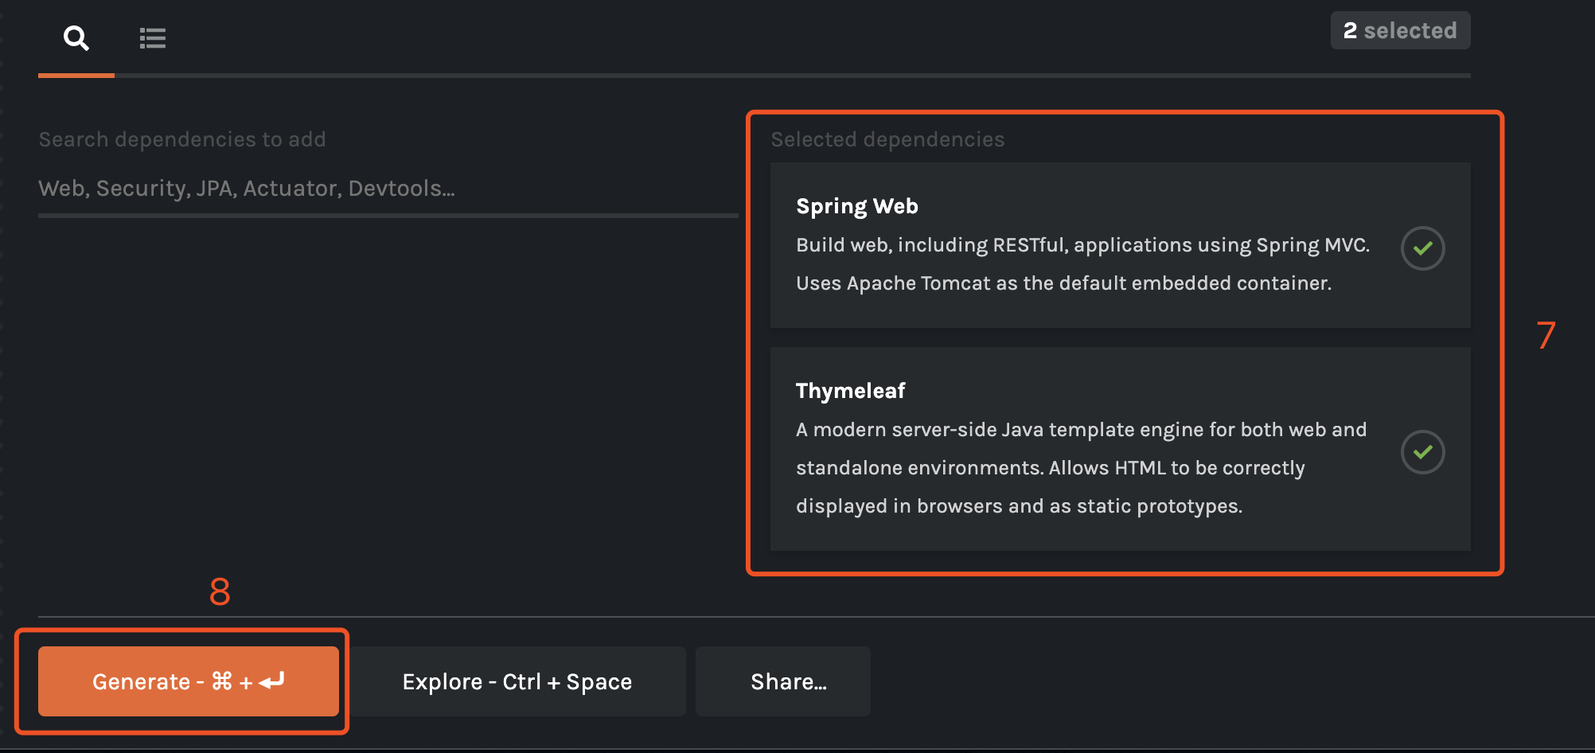Screen dimensions: 1595x753
Task: Click the command symbol on Generate button
Action: click(x=222, y=681)
